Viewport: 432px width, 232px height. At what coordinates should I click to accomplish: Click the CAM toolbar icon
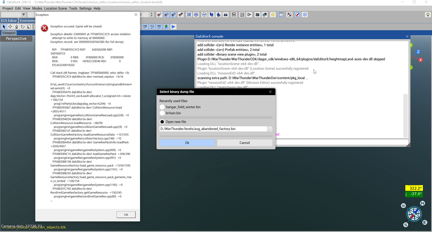145,27
